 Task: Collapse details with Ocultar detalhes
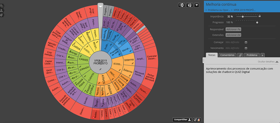[268, 62]
